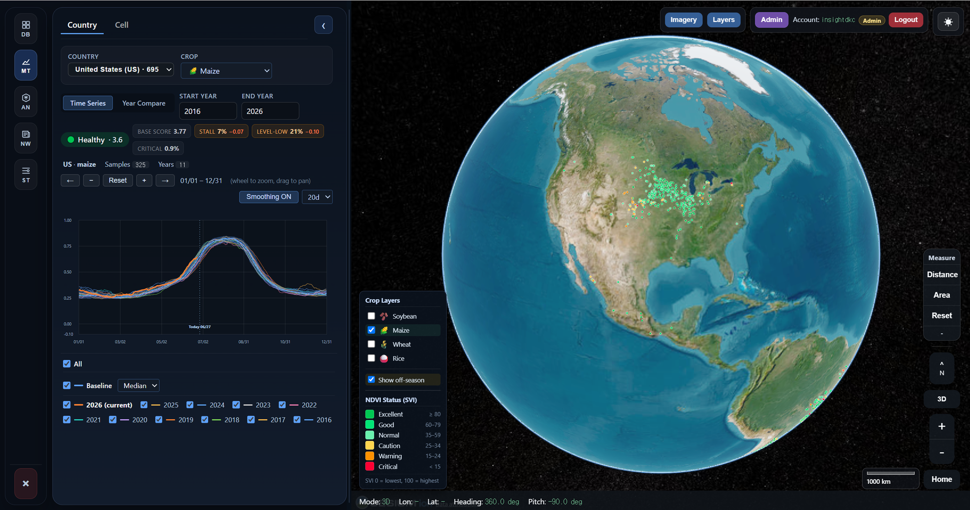
Task: Hide the 2025 series checkbox
Action: (x=144, y=405)
